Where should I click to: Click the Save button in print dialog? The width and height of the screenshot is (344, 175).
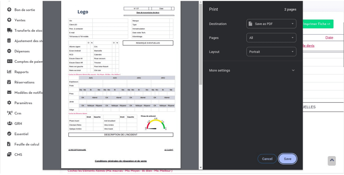pyautogui.click(x=288, y=159)
